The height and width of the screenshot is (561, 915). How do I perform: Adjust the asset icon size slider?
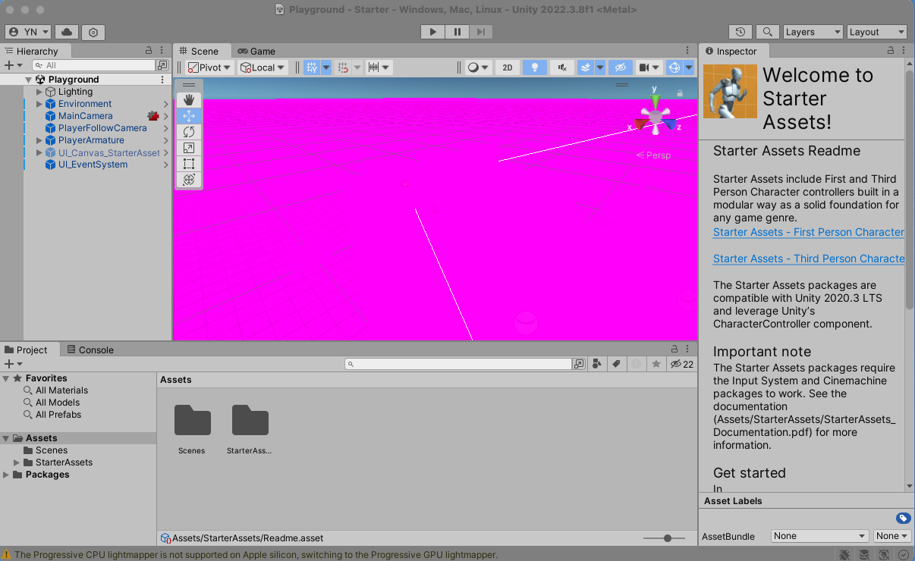(668, 538)
